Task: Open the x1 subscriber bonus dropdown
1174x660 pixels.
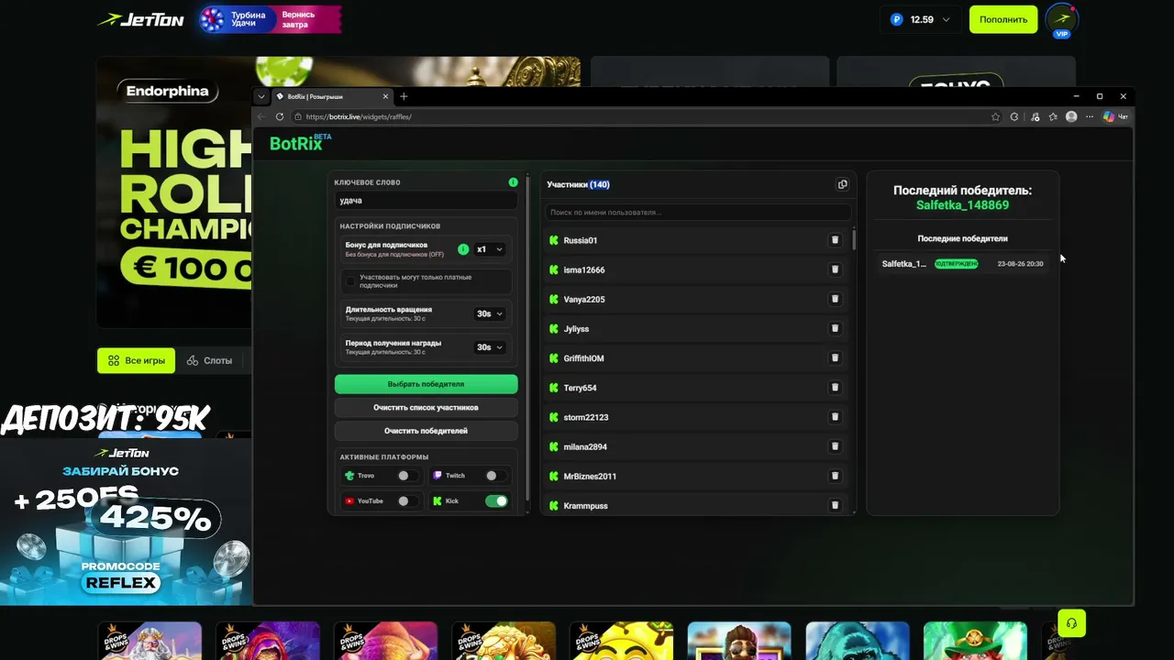Action: pos(490,249)
